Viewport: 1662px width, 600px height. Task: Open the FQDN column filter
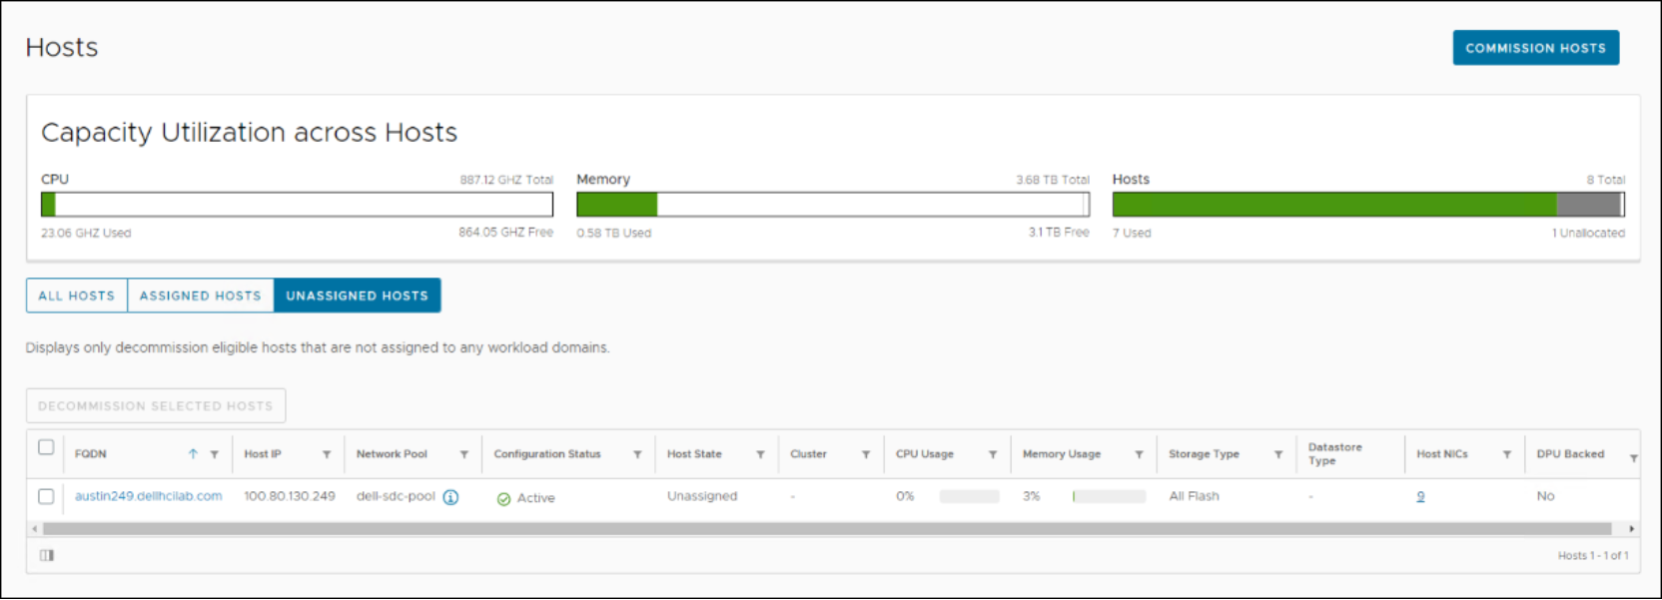[214, 455]
